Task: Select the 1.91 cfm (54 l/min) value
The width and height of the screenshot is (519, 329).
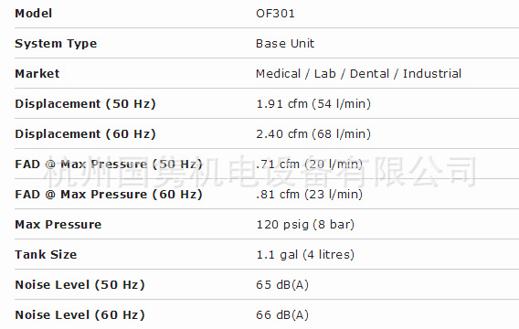Action: point(313,104)
